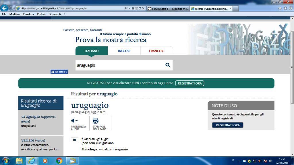Click the magnifying glass search icon

click(168, 65)
